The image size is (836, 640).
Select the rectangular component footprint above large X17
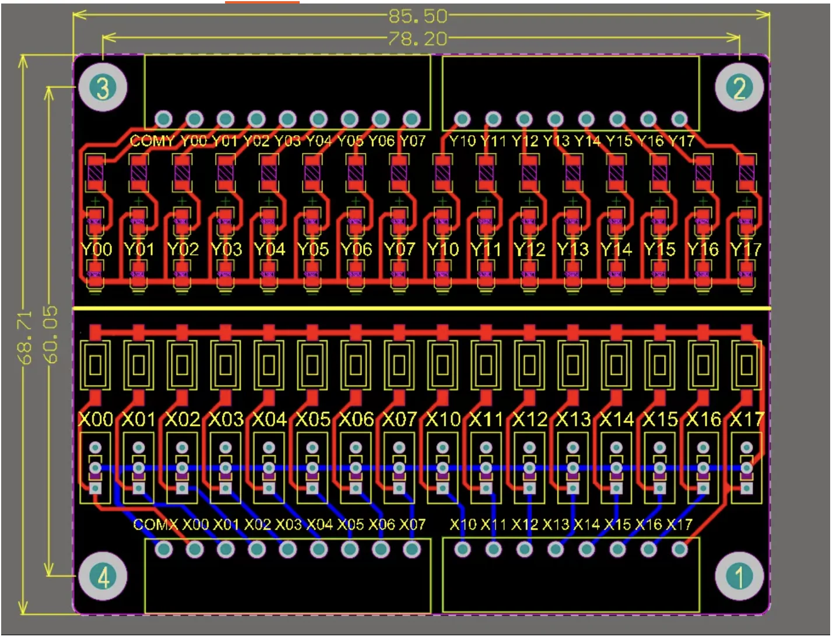(x=746, y=365)
